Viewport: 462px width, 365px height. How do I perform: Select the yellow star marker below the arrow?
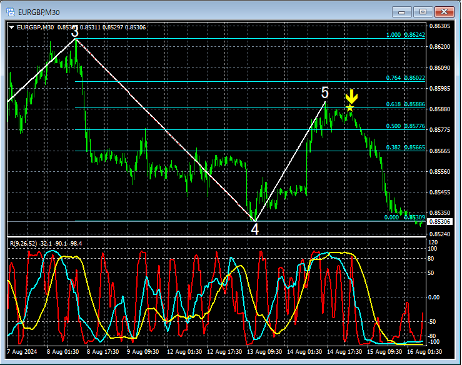pos(351,108)
